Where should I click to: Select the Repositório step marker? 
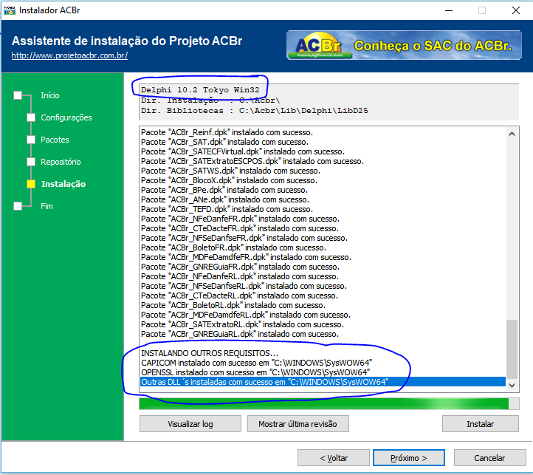click(x=31, y=162)
